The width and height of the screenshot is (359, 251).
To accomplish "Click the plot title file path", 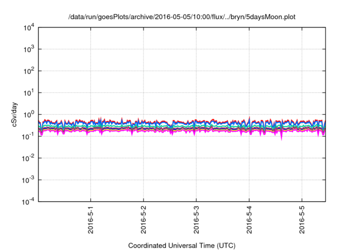I will (x=182, y=17).
